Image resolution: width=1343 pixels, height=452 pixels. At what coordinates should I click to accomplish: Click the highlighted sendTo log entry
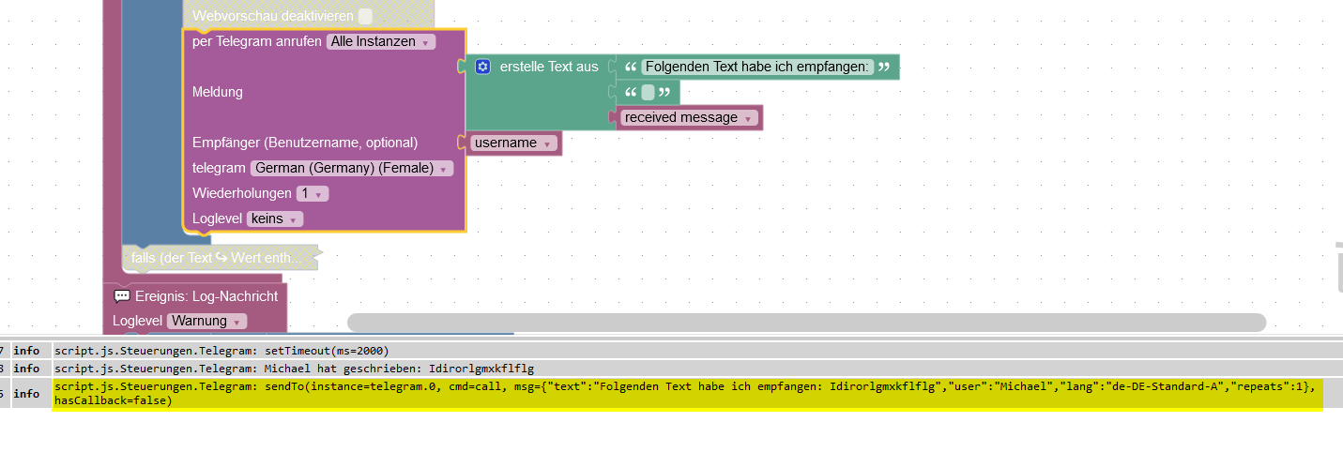point(687,393)
